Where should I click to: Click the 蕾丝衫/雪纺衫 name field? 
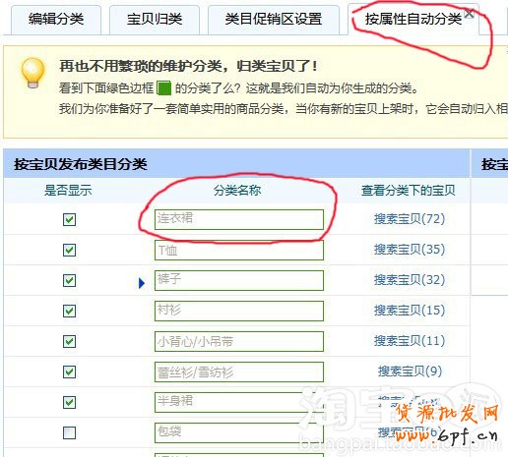239,371
